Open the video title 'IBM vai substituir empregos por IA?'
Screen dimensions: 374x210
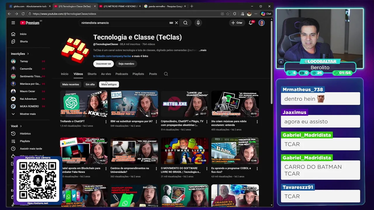(131, 121)
